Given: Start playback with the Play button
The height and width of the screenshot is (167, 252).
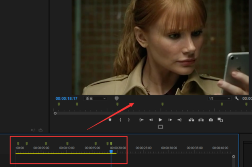Looking at the screenshot, I should point(160,120).
